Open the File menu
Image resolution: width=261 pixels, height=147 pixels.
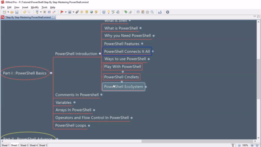[x=3, y=7]
